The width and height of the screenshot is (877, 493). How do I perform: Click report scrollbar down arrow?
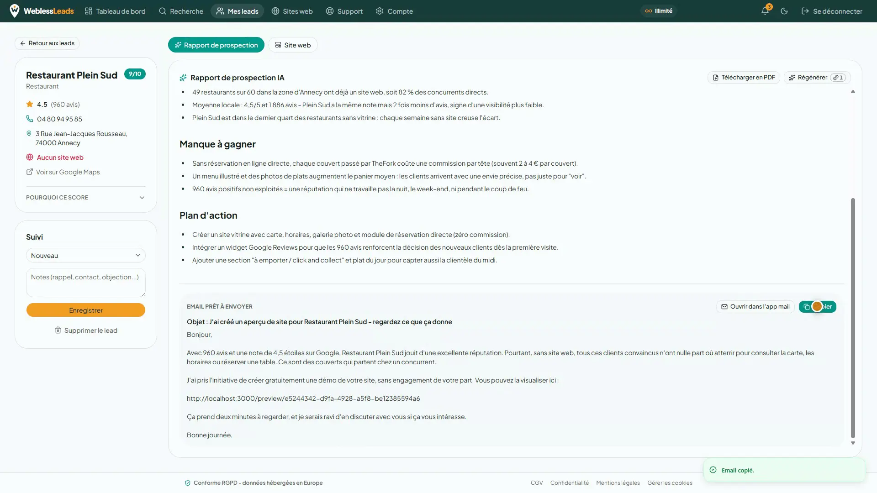coord(853,443)
